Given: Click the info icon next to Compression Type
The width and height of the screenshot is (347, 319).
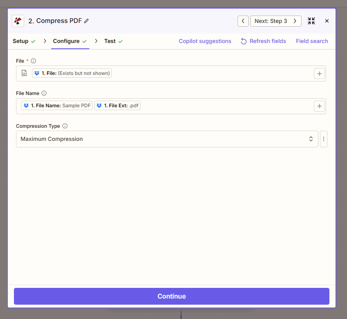Looking at the screenshot, I should pyautogui.click(x=65, y=126).
